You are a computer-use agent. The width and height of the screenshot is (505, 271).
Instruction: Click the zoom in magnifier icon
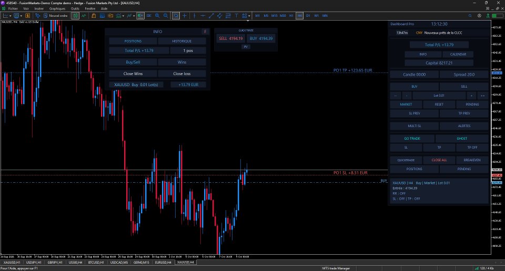(x=157, y=15)
